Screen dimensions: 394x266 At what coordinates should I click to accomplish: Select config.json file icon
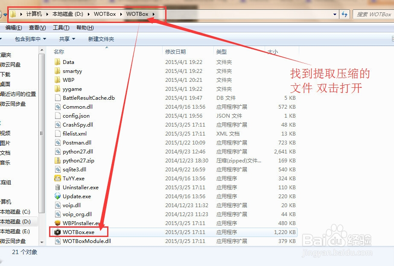tap(58, 116)
